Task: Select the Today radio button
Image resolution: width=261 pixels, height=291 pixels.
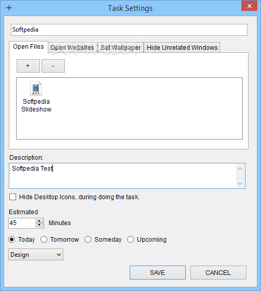Action: tap(12, 240)
